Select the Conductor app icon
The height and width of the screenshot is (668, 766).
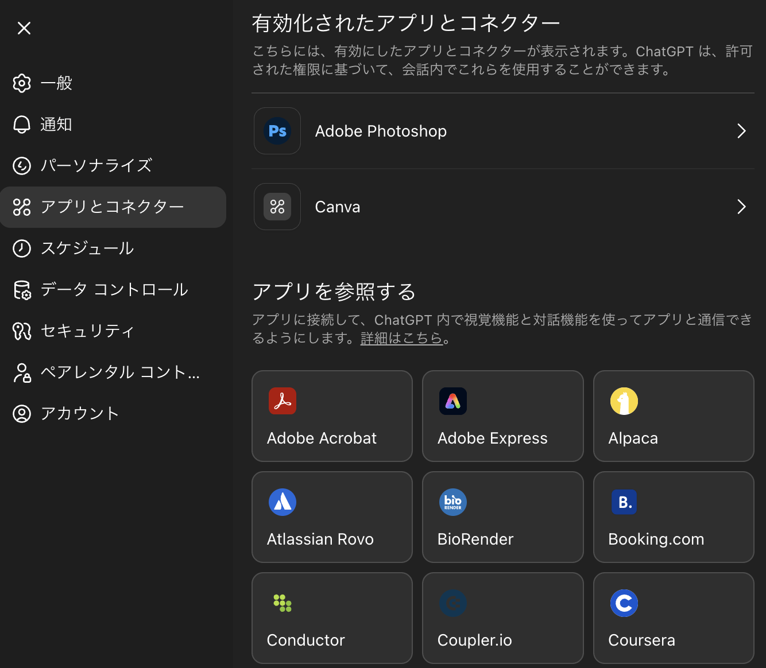click(283, 603)
